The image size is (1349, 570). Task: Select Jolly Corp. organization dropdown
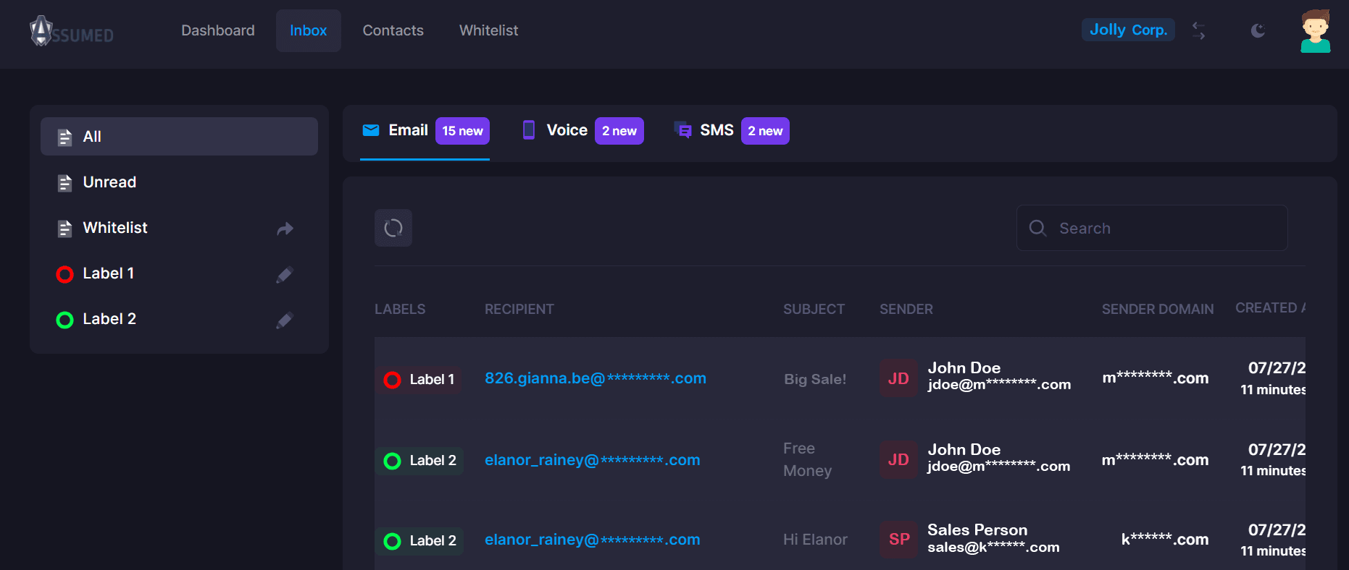pyautogui.click(x=1128, y=30)
